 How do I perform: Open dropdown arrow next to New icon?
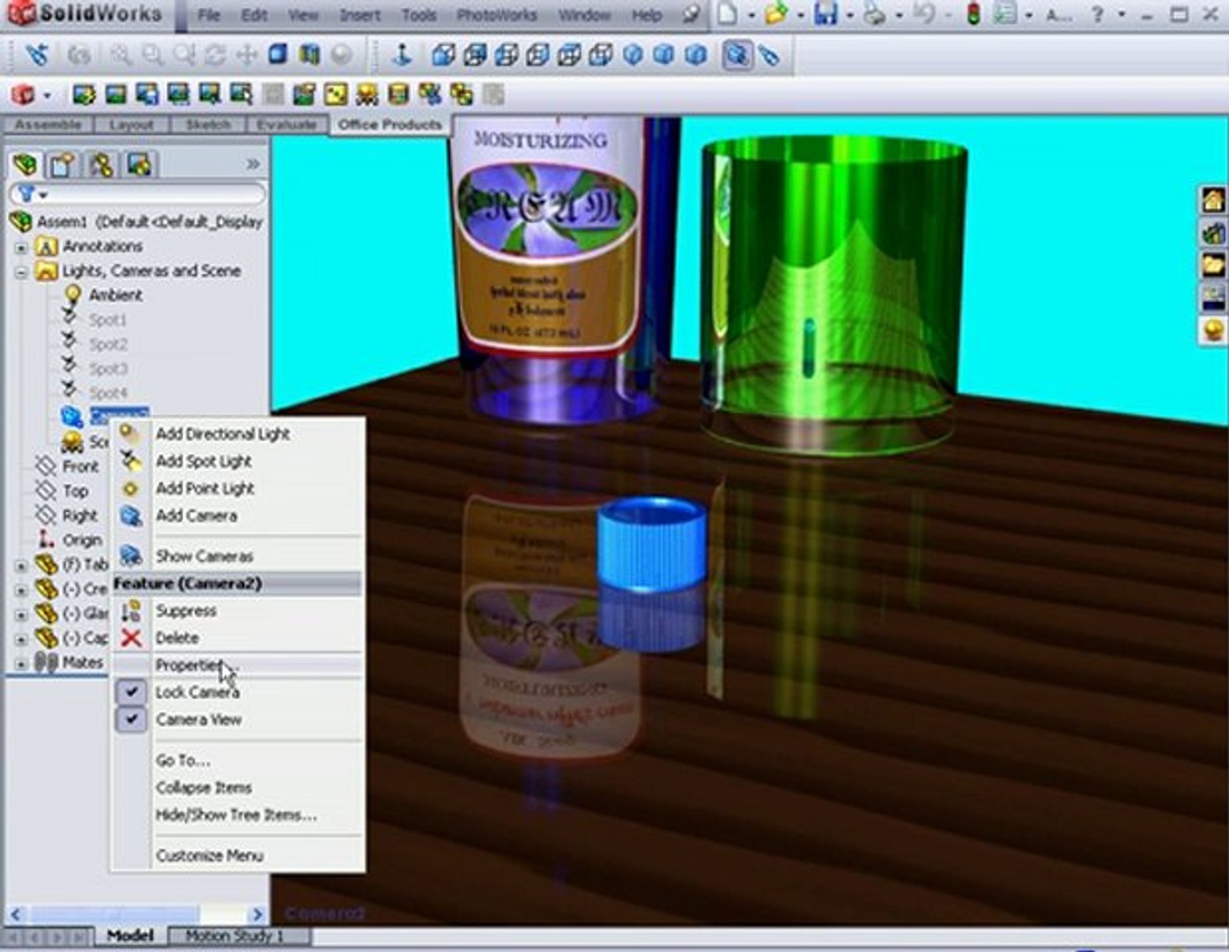click(751, 15)
